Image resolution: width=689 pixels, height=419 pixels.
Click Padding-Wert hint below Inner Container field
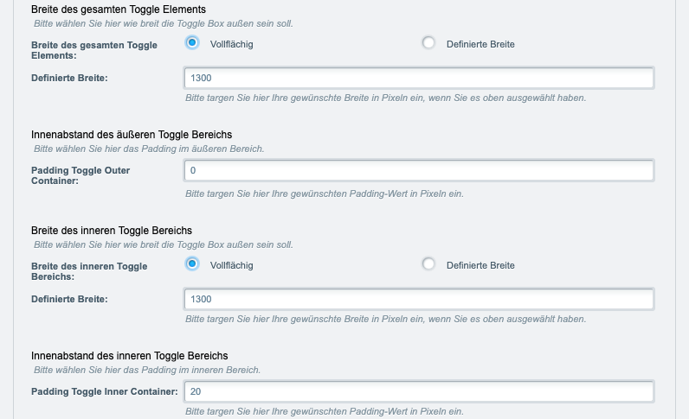click(x=325, y=411)
